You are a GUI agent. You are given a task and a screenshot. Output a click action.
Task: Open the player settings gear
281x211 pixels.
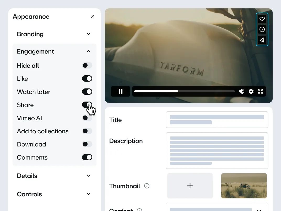[251, 91]
